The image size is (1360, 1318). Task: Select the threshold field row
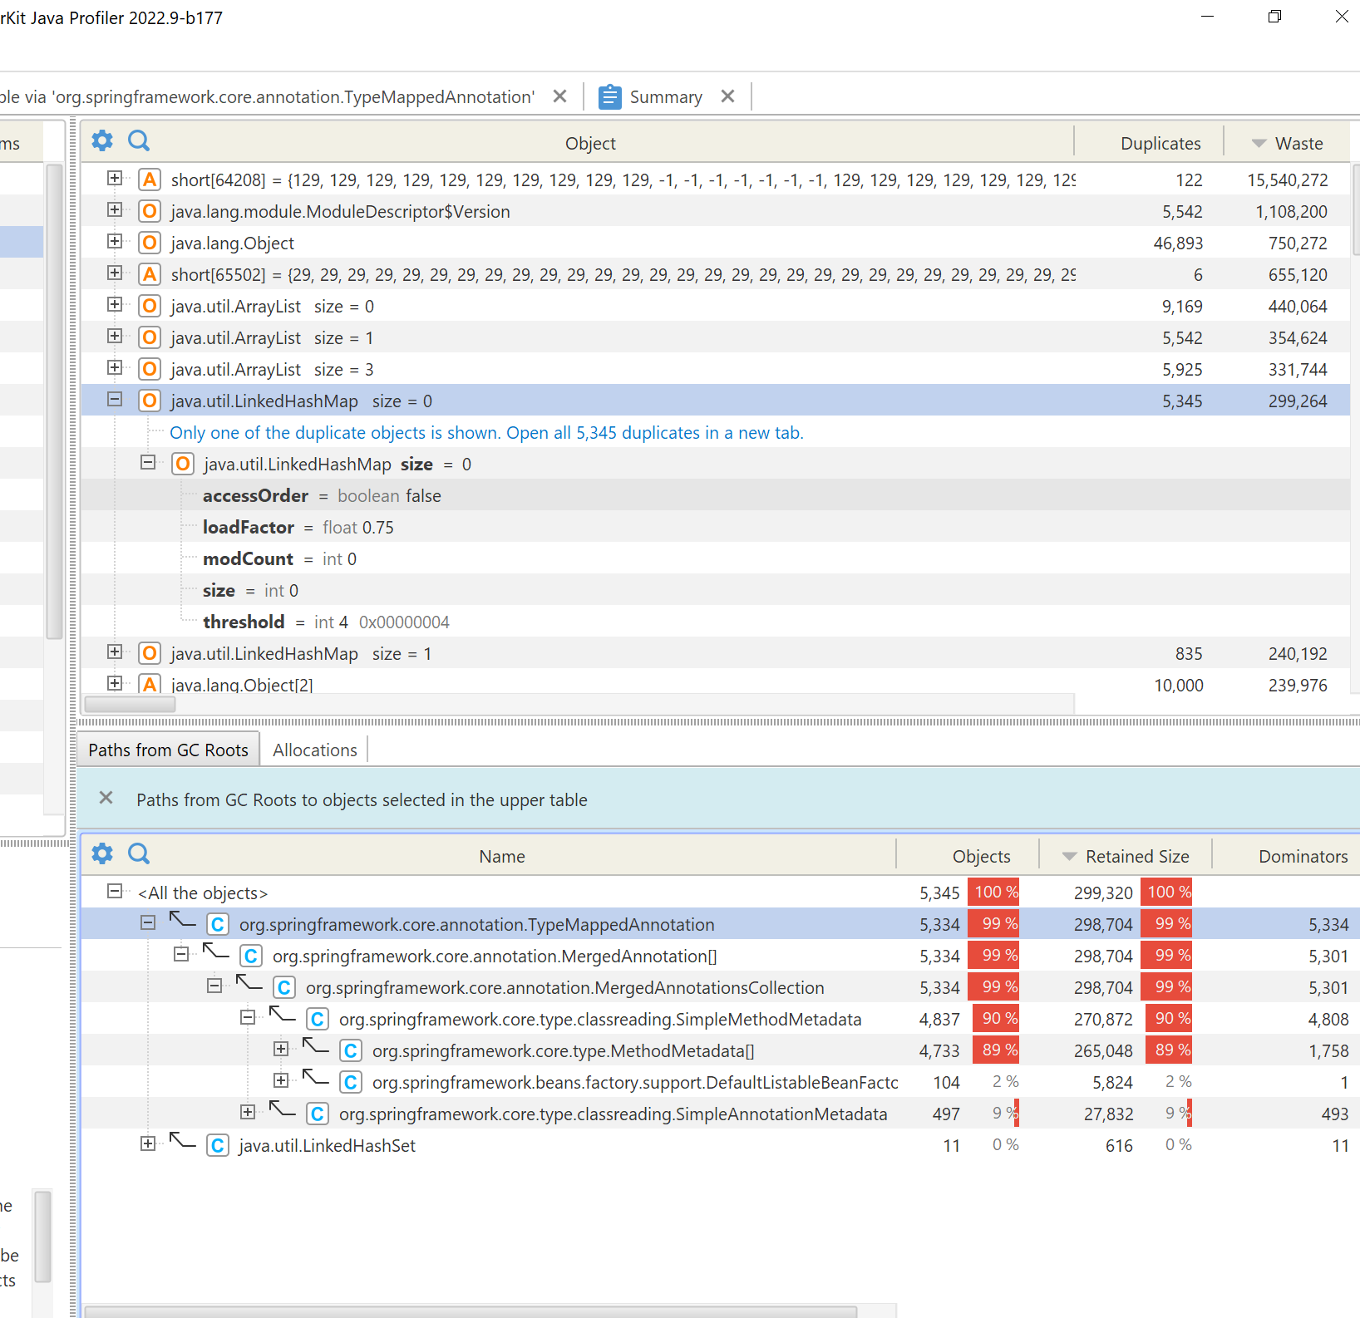click(715, 622)
